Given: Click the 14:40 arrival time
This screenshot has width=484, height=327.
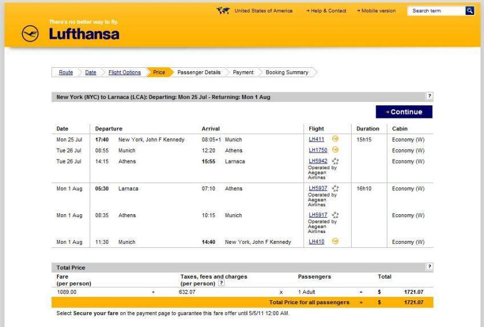Looking at the screenshot, I should tap(208, 242).
